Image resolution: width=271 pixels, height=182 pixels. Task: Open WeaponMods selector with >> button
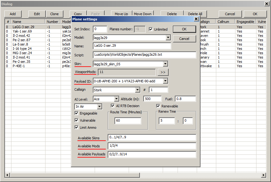pyautogui.click(x=163, y=72)
